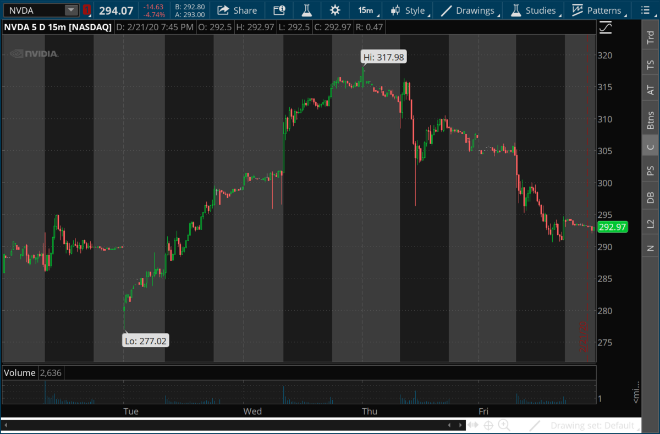The height and width of the screenshot is (434, 660).
Task: Click the zoom magnifier icon
Action: click(x=504, y=425)
